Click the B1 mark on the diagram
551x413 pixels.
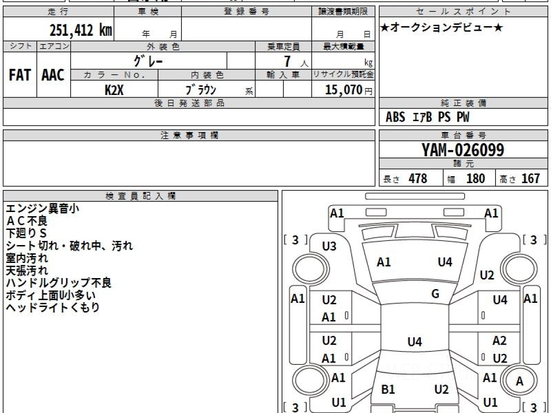coord(388,390)
